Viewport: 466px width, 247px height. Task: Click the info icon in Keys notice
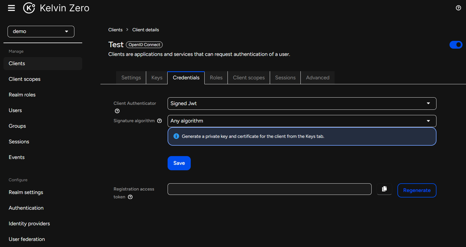point(176,136)
